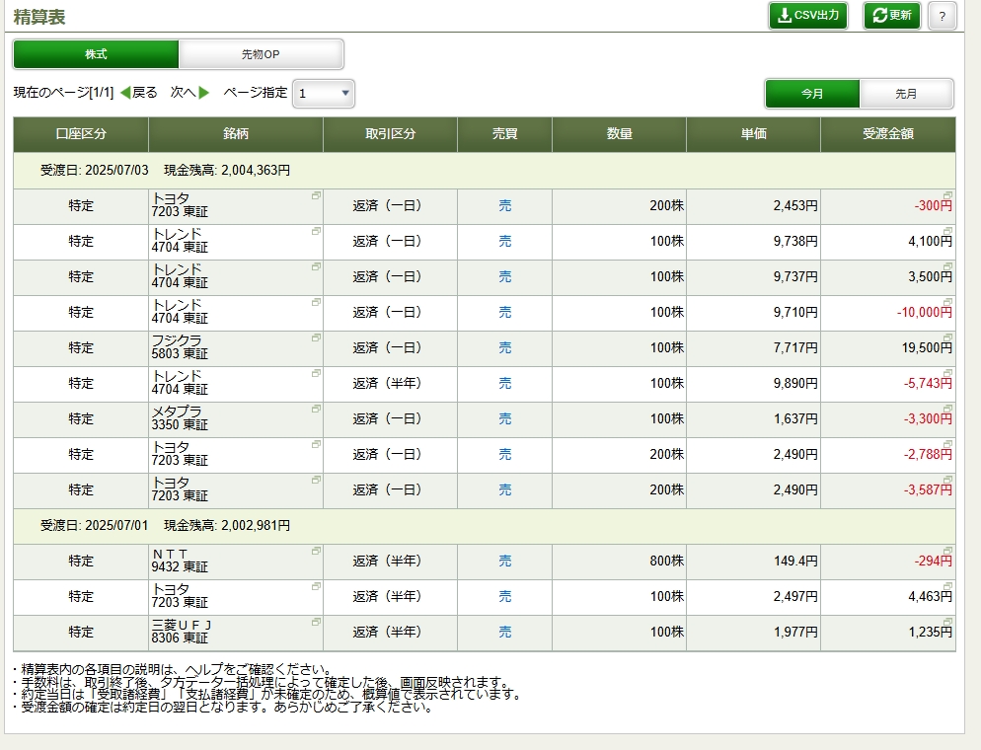
Task: Open popup icon for フジクラ 5803 row
Action: point(316,337)
